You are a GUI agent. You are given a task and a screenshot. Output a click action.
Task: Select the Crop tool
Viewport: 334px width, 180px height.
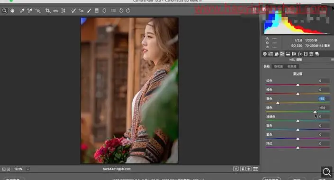(x=47, y=10)
